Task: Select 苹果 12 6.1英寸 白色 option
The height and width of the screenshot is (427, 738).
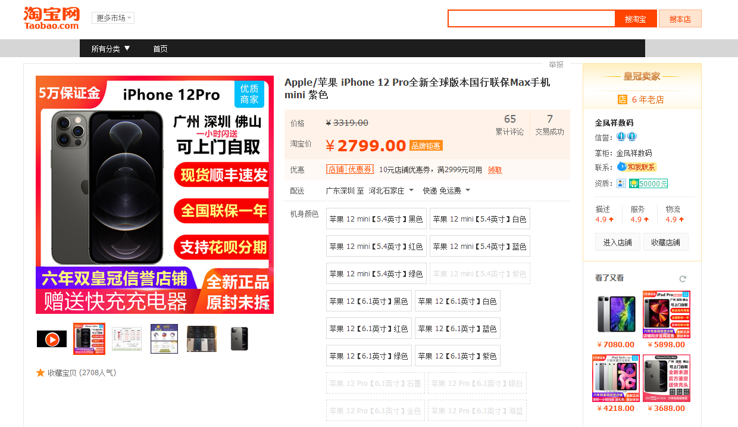Action: click(458, 301)
